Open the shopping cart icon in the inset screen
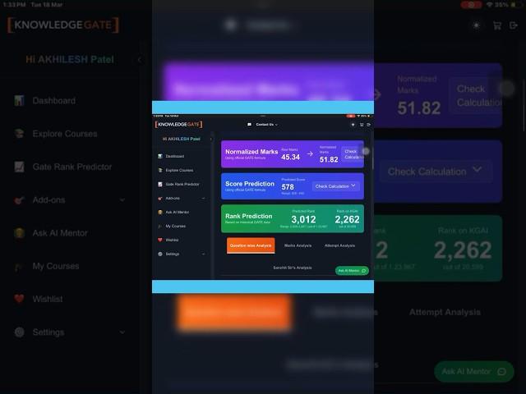Screen dimensions: 526x394 pyautogui.click(x=362, y=125)
